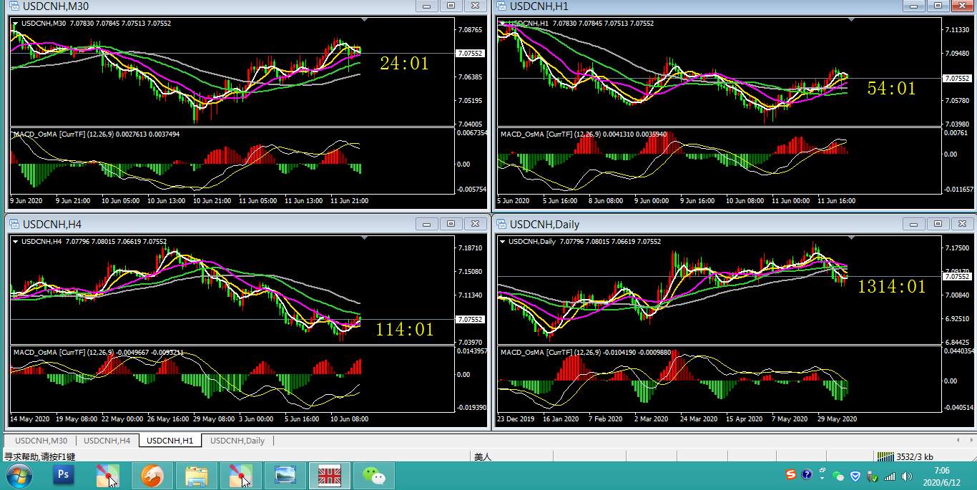
Task: Open WeChat from the taskbar
Action: pyautogui.click(x=373, y=476)
